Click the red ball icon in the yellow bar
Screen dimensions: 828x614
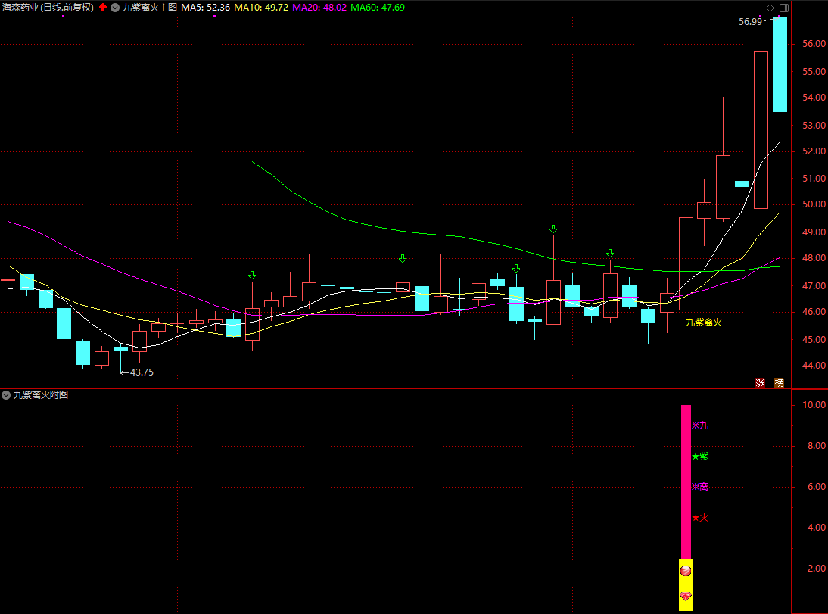point(686,571)
